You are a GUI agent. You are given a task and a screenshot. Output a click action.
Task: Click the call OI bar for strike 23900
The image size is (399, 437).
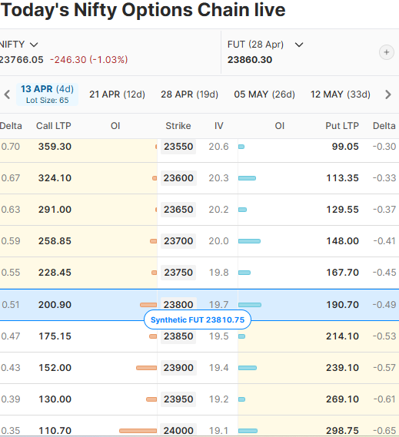point(147,368)
